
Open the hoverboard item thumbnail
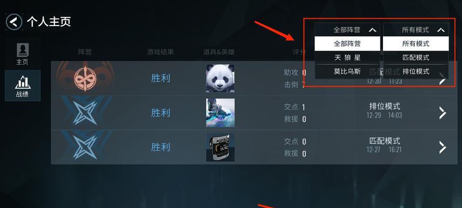(220, 113)
